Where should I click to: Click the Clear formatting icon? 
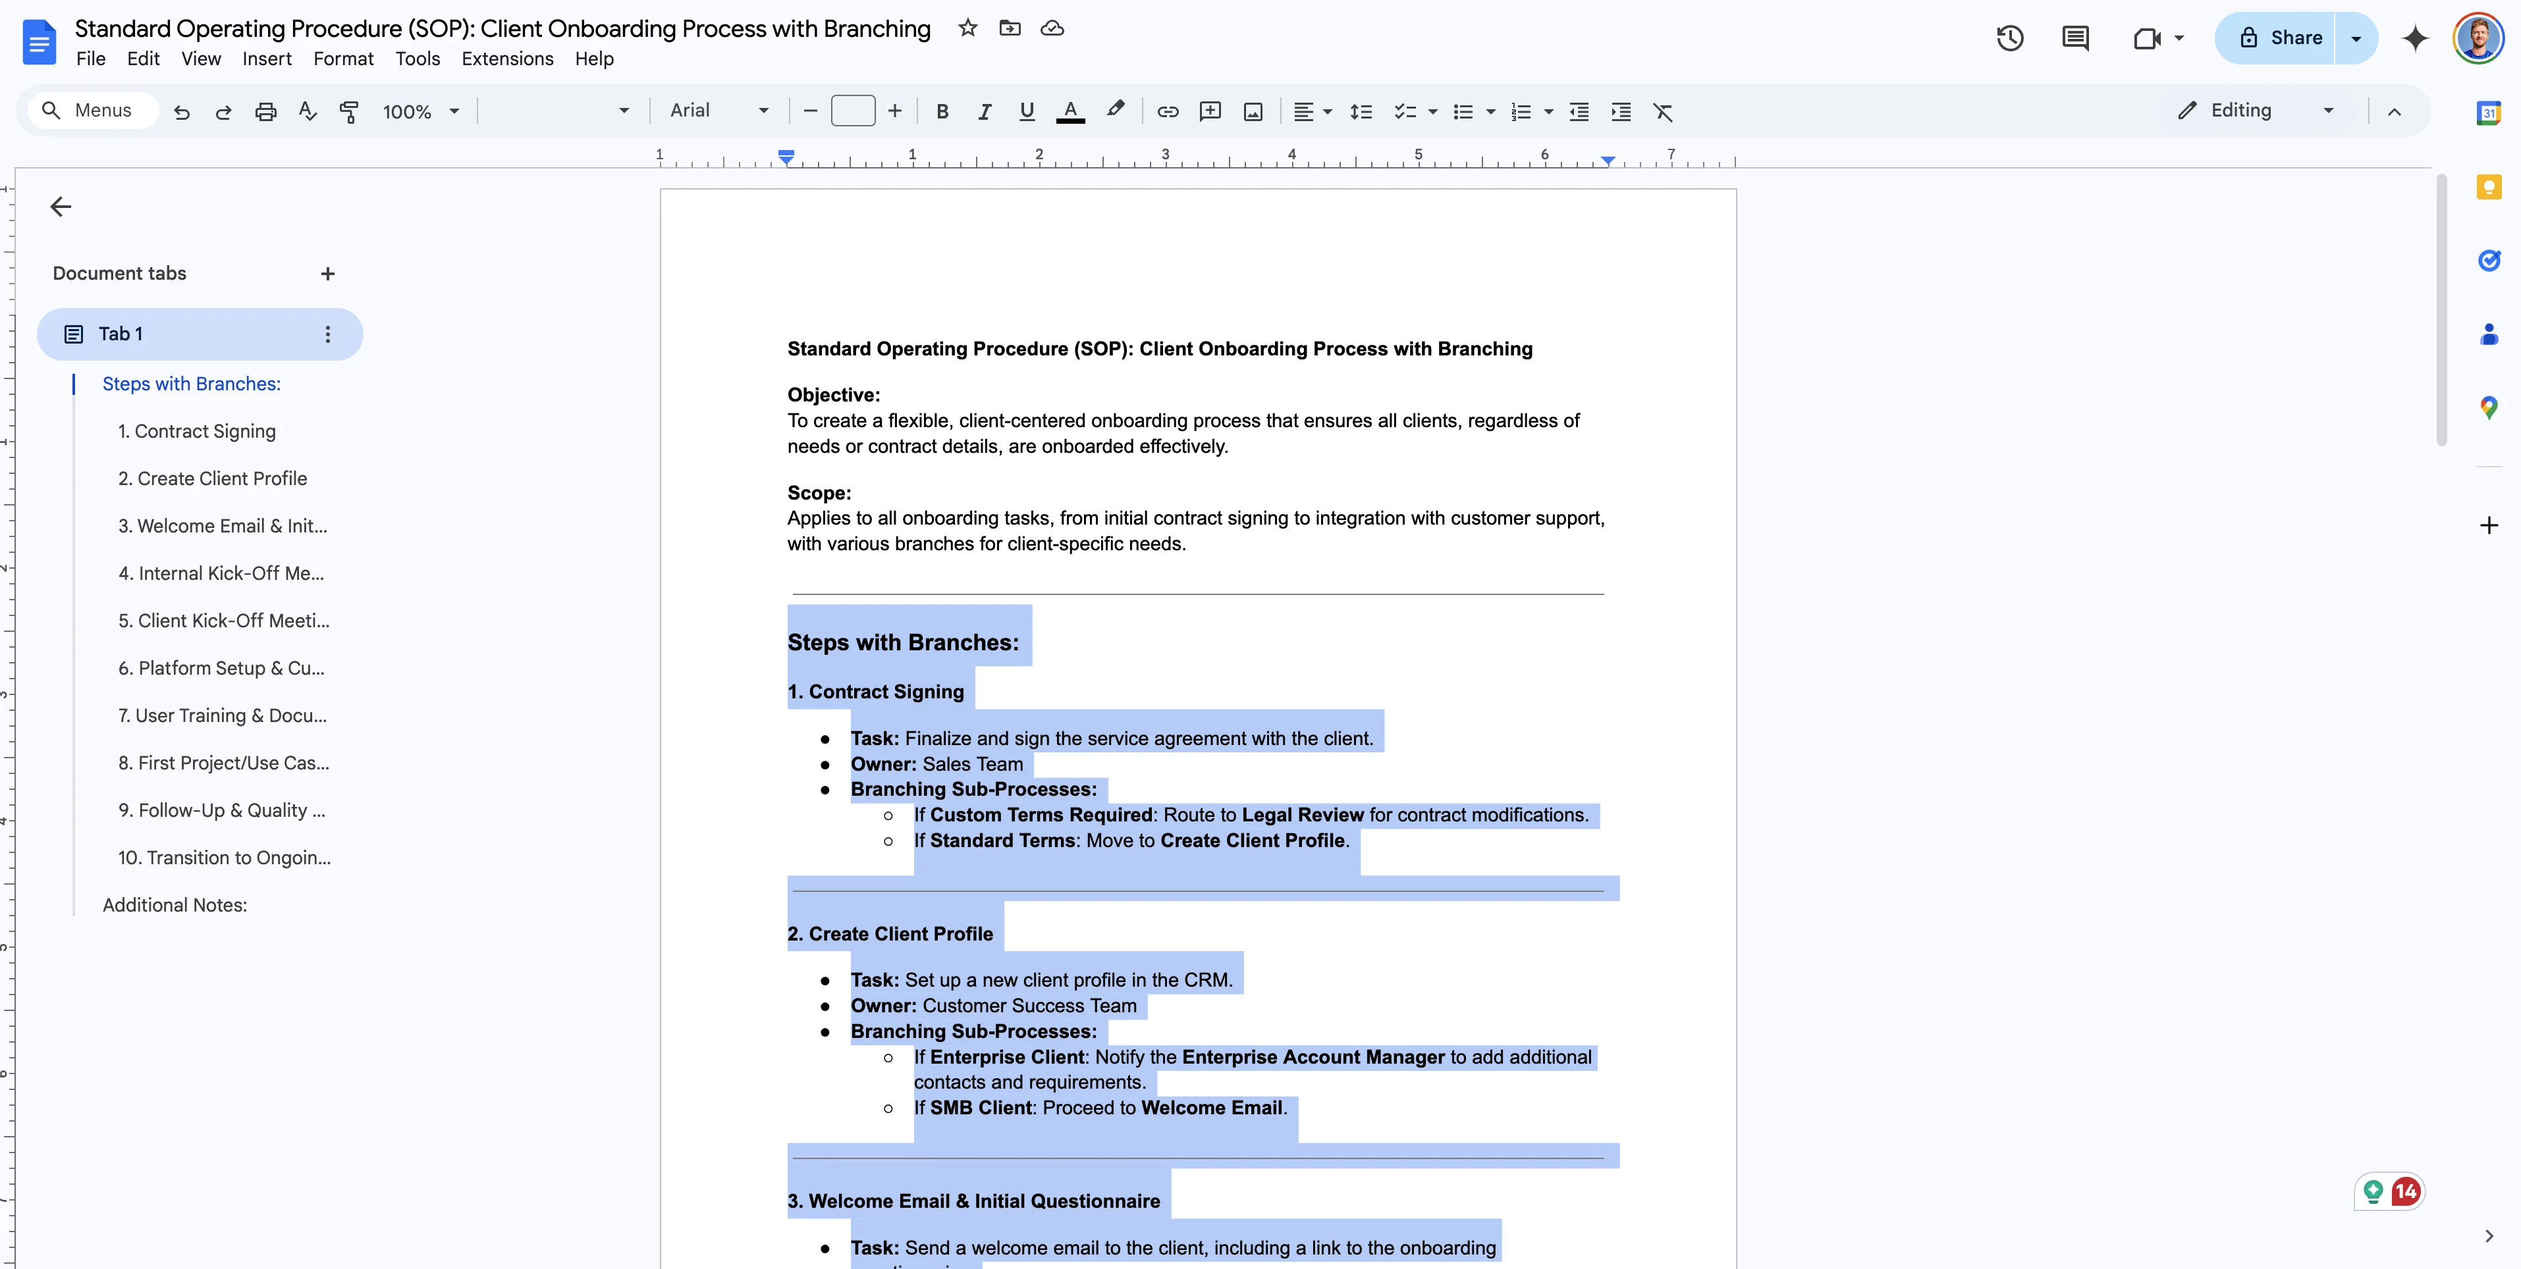[x=1663, y=111]
